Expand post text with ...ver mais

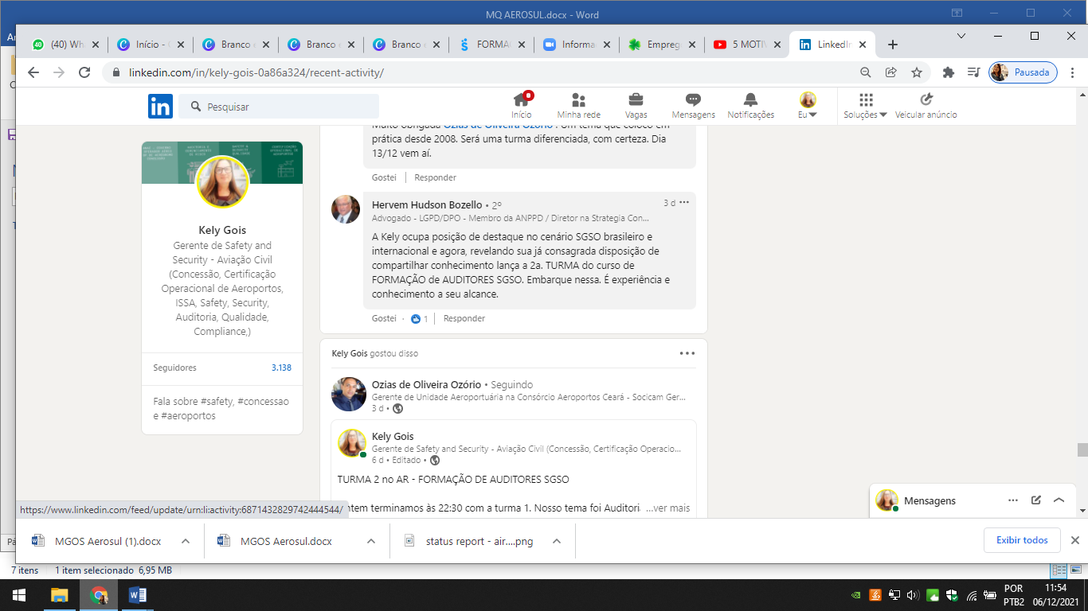coord(667,508)
